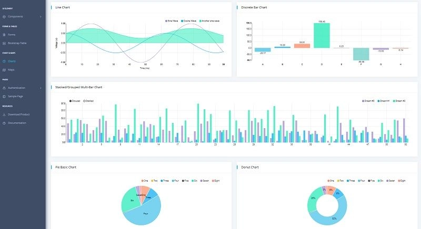421x229 pixels.
Task: Click the Maps icon in sidebar
Action: (4, 70)
